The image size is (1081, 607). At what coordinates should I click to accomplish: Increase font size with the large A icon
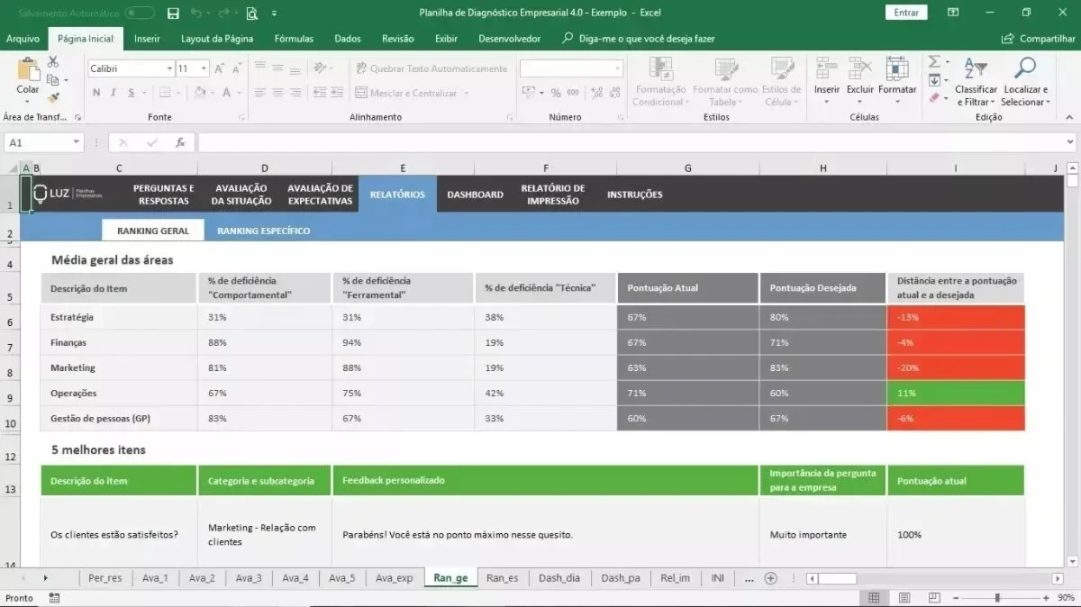click(219, 68)
